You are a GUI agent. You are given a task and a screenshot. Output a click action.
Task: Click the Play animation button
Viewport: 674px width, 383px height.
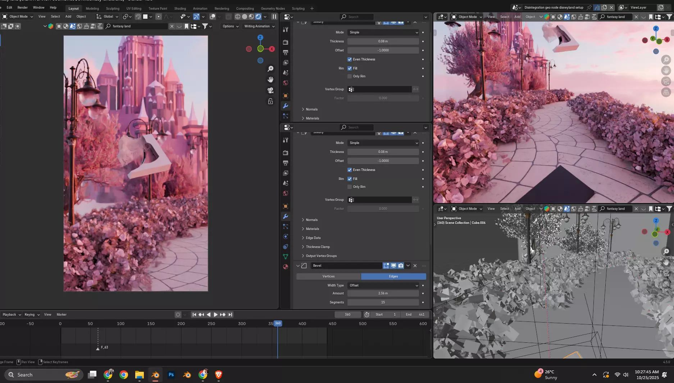[x=215, y=315]
